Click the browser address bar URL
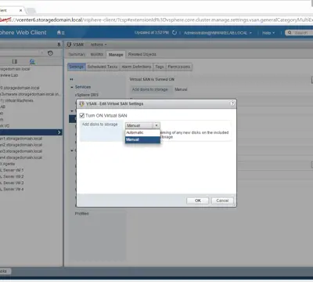Screen dimensions: 313x282 coord(156,20)
